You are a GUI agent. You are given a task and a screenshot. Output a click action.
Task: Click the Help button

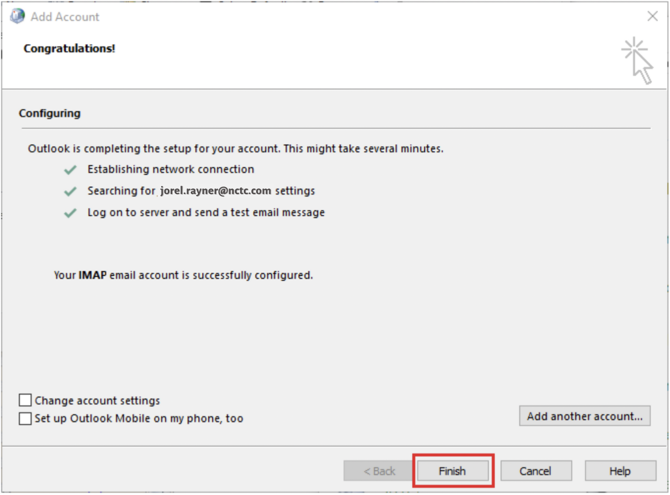point(620,470)
